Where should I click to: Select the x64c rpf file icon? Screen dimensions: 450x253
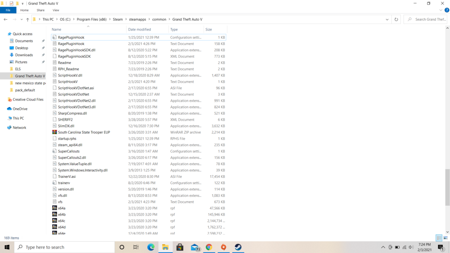(x=54, y=221)
